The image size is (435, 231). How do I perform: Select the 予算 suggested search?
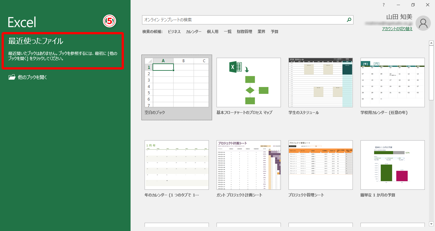tap(275, 32)
